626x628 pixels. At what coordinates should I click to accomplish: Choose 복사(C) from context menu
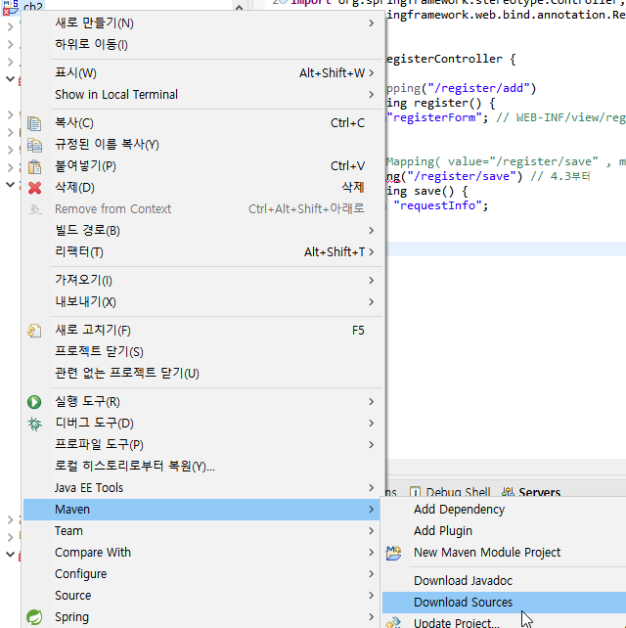(x=201, y=123)
